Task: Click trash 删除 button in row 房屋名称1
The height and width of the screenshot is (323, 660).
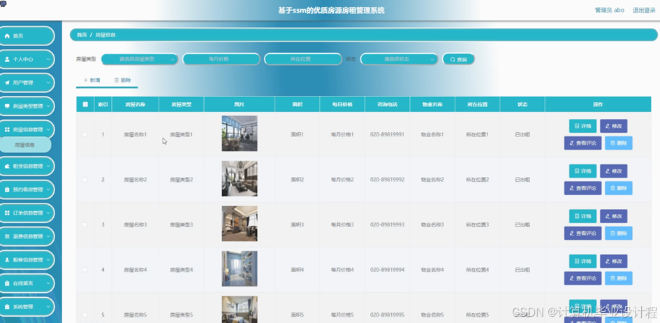Action: coord(618,143)
